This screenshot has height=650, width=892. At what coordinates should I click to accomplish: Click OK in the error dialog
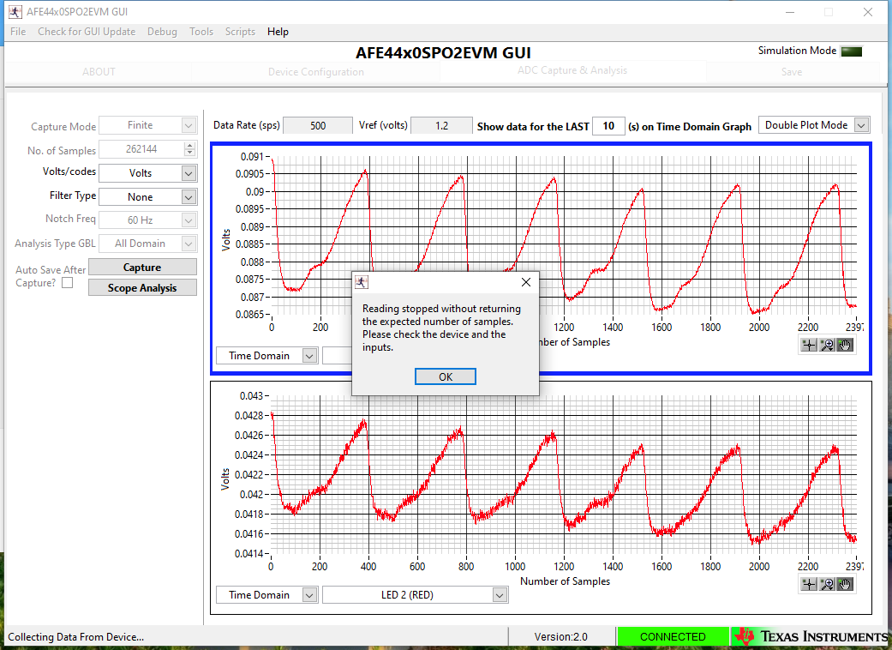tap(446, 376)
